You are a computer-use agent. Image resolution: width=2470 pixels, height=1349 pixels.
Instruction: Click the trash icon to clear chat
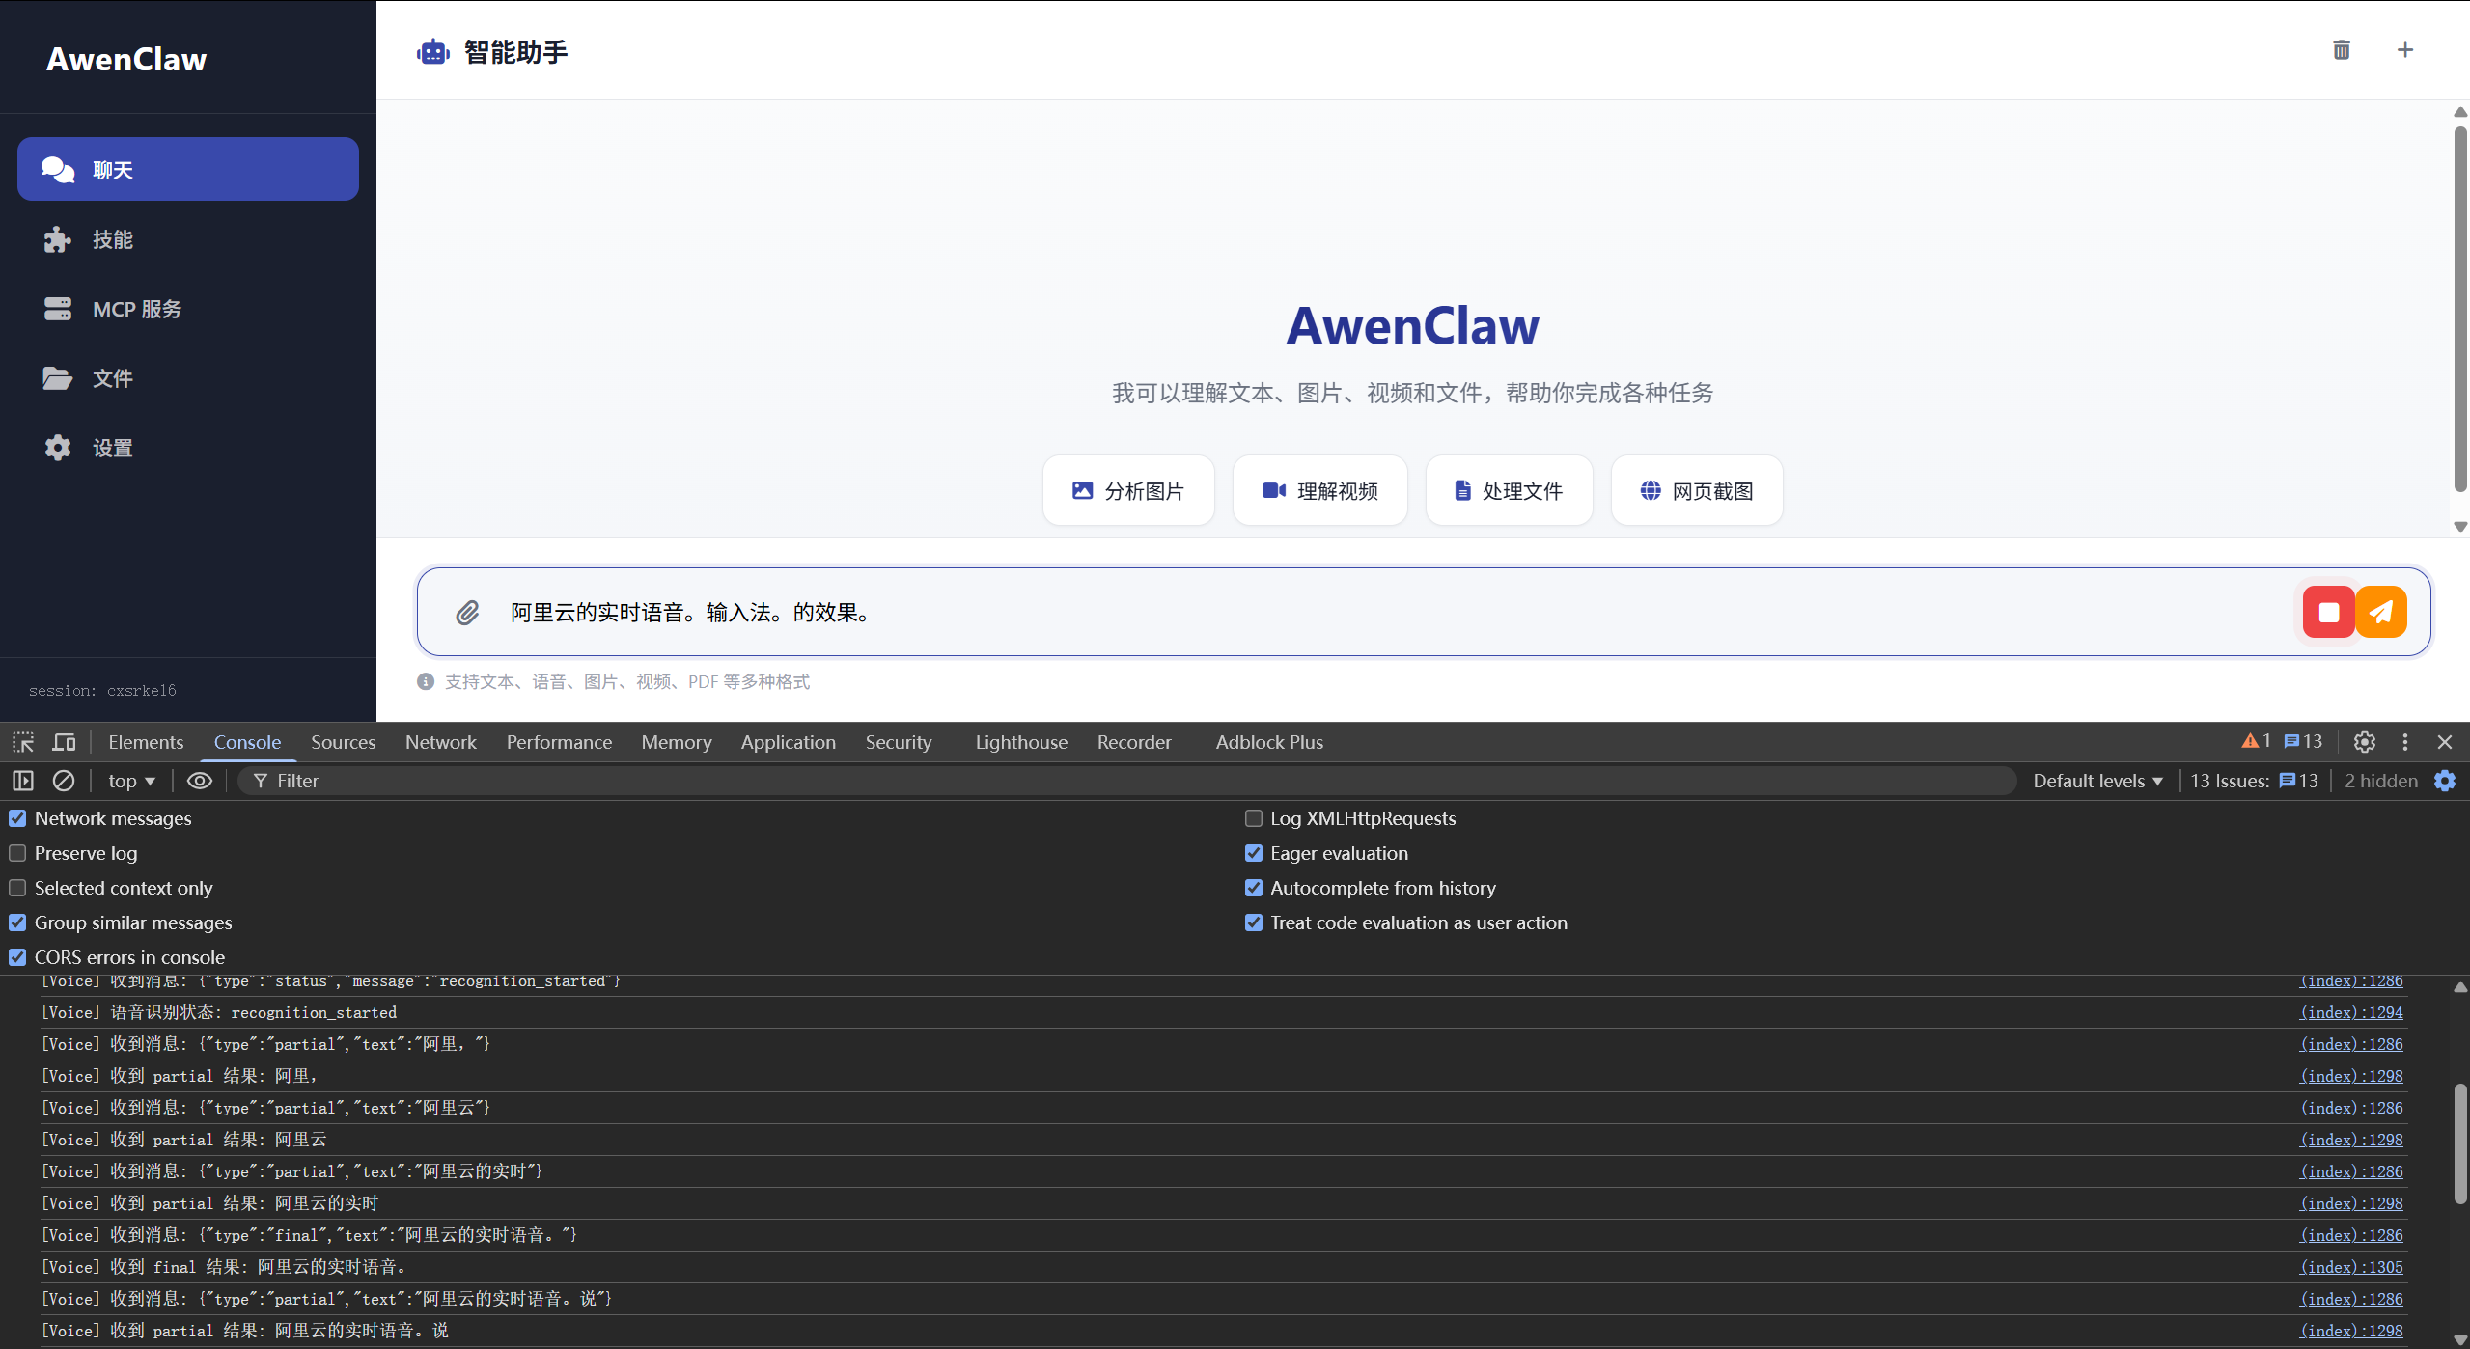pyautogui.click(x=2341, y=50)
